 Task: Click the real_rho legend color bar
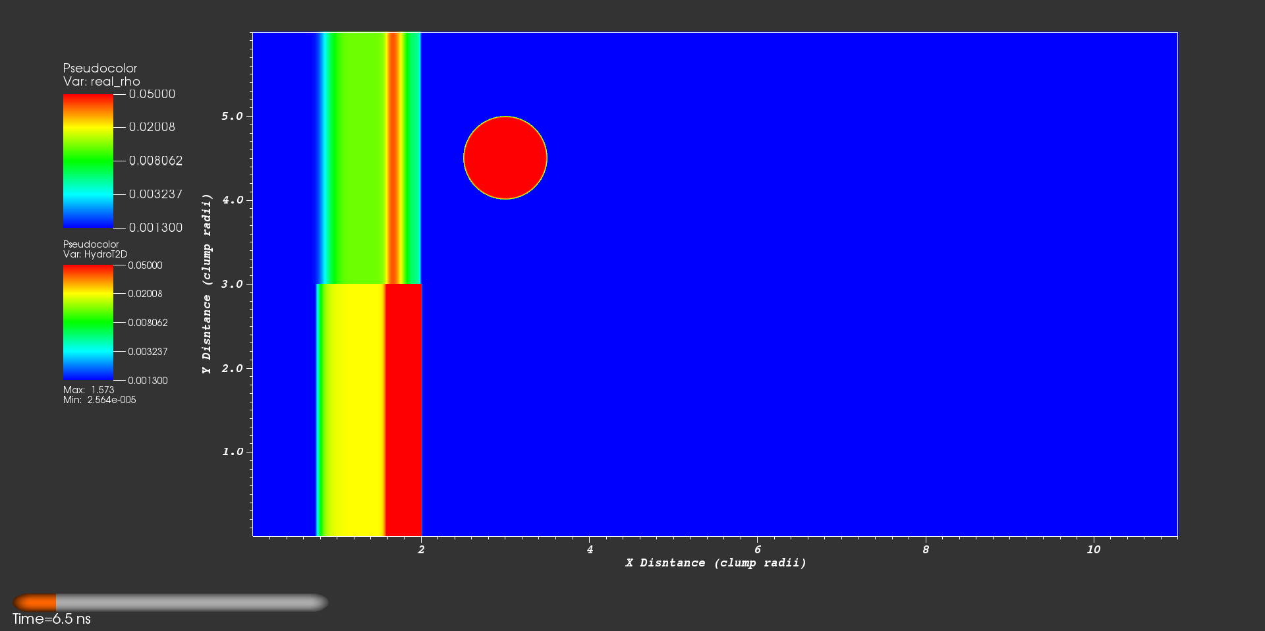tap(88, 161)
